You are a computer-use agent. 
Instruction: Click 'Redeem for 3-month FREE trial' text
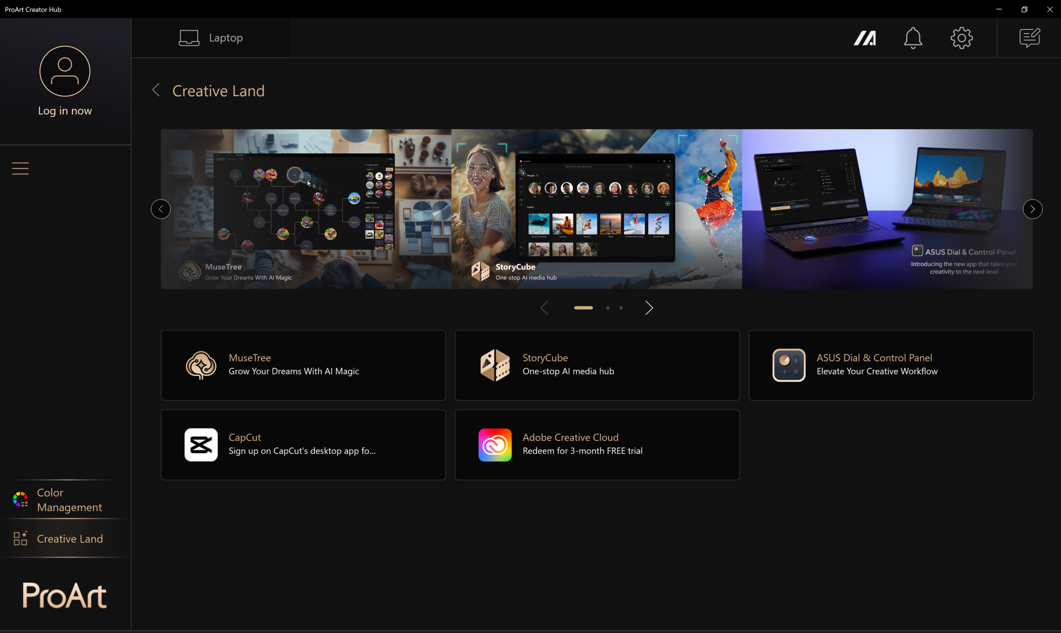point(582,451)
